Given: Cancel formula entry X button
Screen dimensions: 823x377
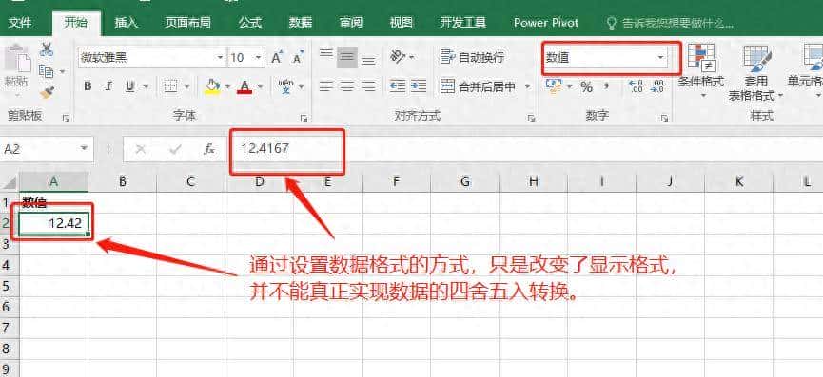Looking at the screenshot, I should coord(140,149).
